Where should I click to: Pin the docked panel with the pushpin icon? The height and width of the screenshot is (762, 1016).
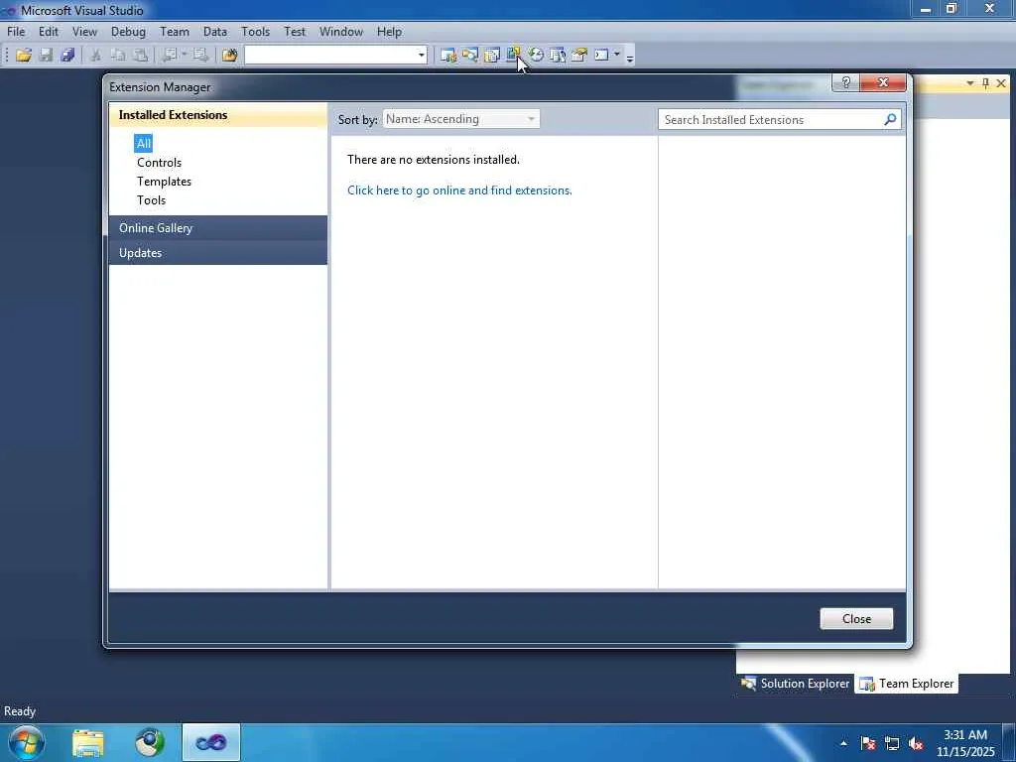click(985, 83)
